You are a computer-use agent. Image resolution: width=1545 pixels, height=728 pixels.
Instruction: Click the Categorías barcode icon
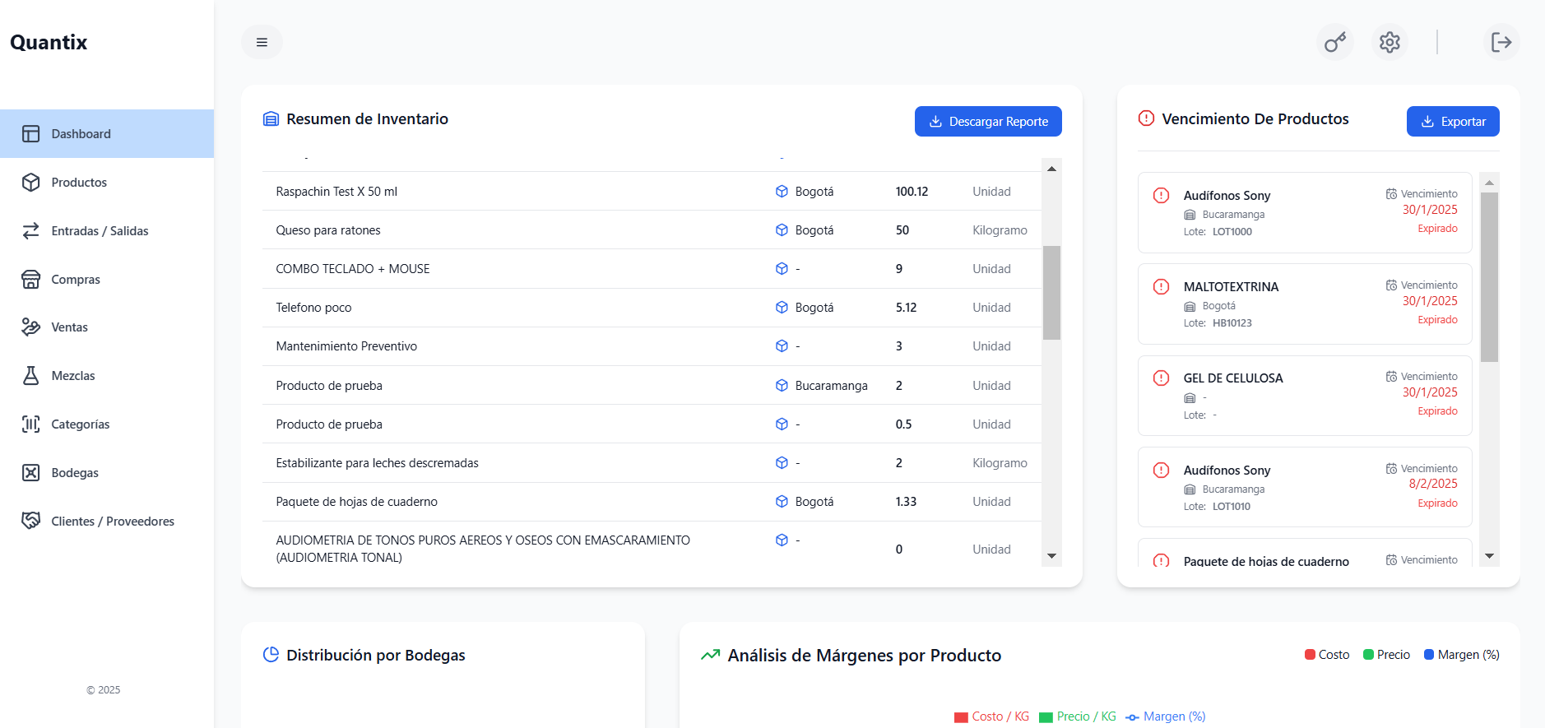coord(30,424)
